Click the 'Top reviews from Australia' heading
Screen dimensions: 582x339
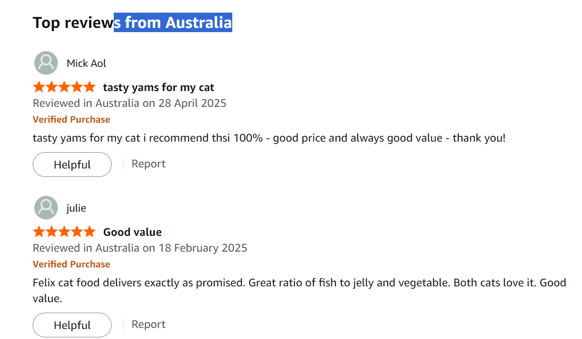(132, 23)
